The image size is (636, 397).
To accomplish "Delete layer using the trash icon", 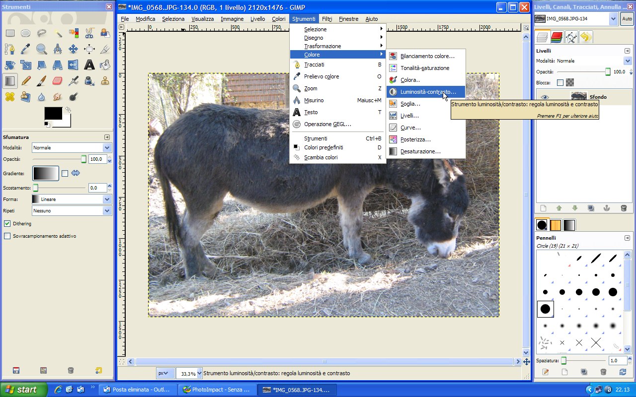I will click(624, 208).
